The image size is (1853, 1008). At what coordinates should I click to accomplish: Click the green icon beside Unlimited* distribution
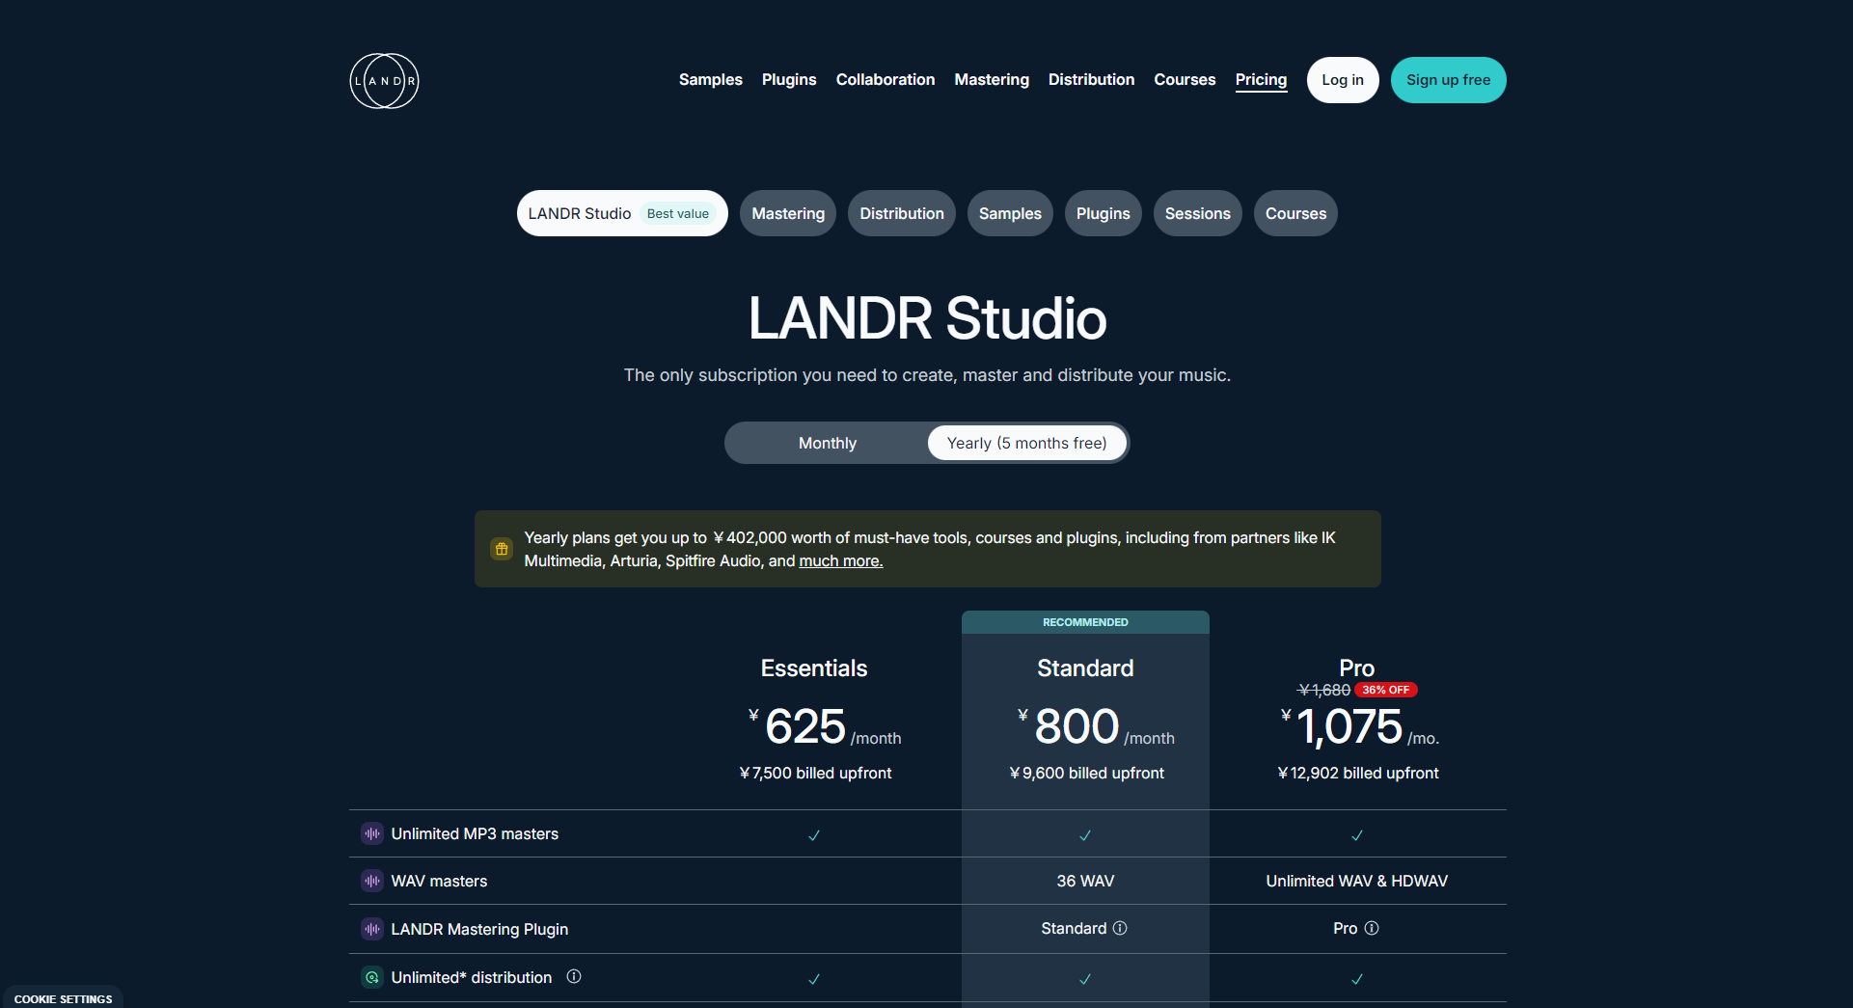point(371,977)
